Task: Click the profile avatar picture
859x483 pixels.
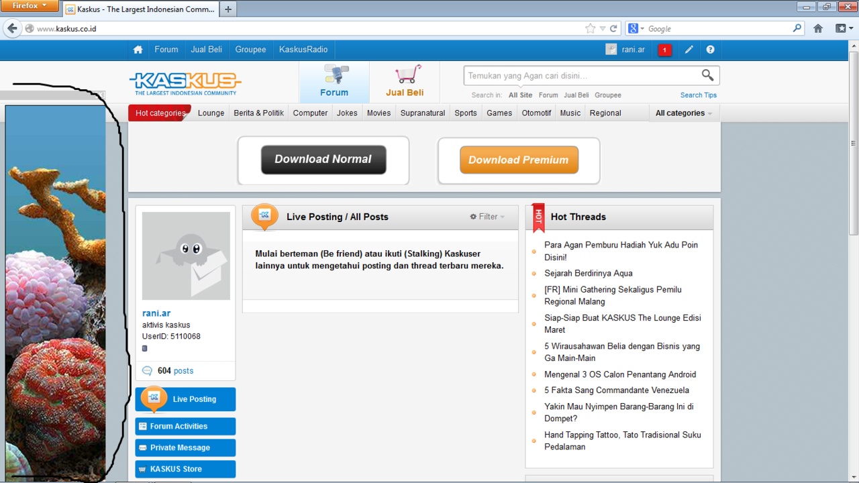Action: (186, 256)
